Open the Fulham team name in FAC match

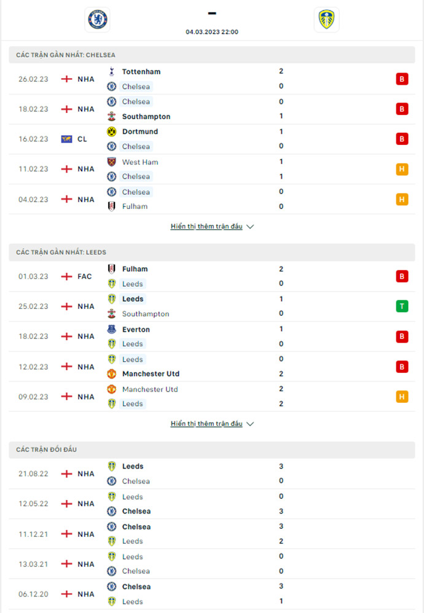coord(135,269)
